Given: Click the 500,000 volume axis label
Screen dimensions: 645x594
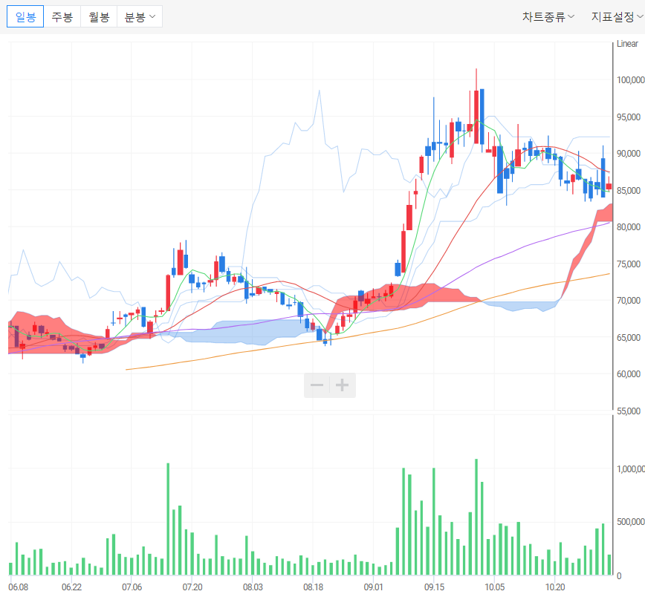Looking at the screenshot, I should [631, 522].
